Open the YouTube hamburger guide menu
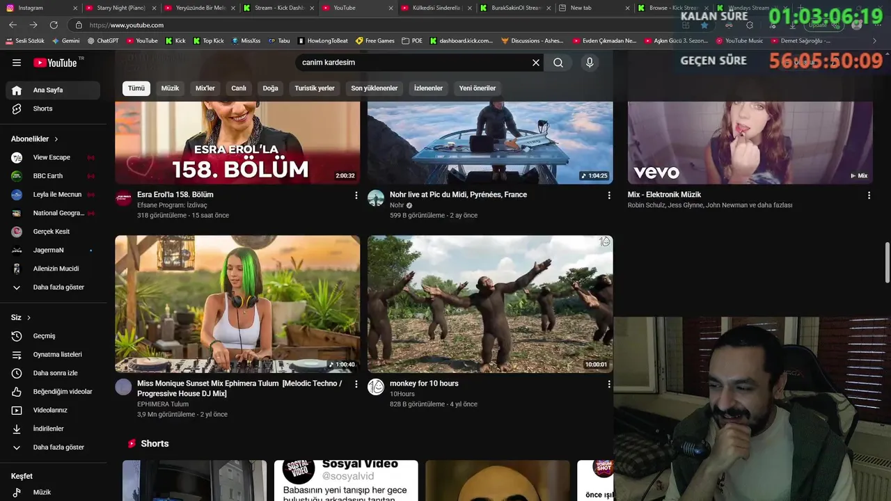This screenshot has width=891, height=501. point(17,63)
